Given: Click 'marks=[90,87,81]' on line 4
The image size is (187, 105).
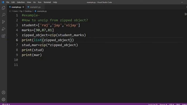Looking at the screenshot, I should (x=38, y=30).
